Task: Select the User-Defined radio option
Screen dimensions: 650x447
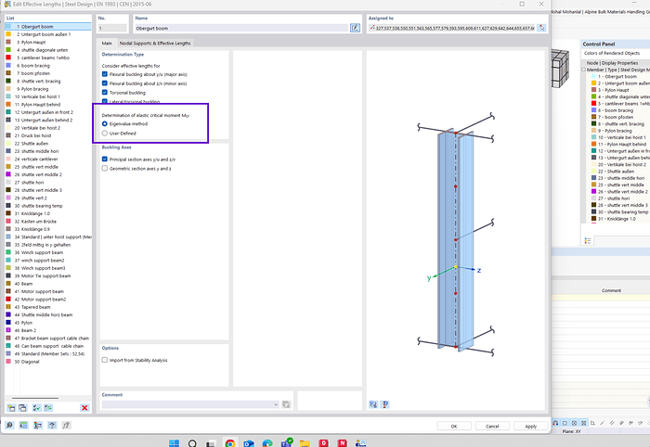Action: click(105, 133)
